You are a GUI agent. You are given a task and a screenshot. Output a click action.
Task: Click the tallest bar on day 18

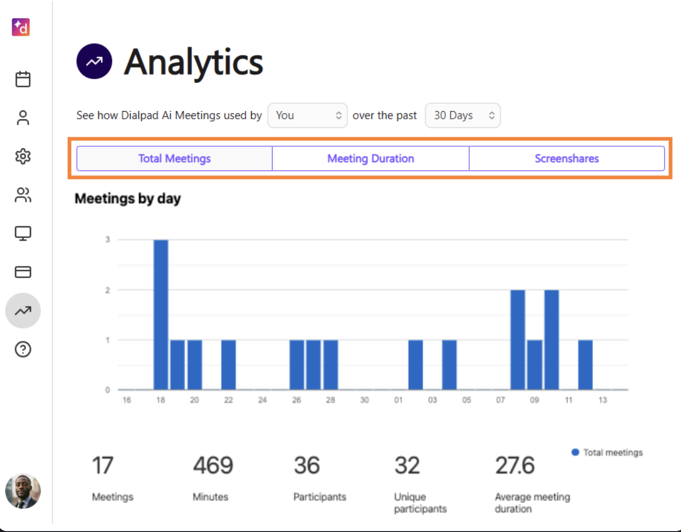pos(161,314)
